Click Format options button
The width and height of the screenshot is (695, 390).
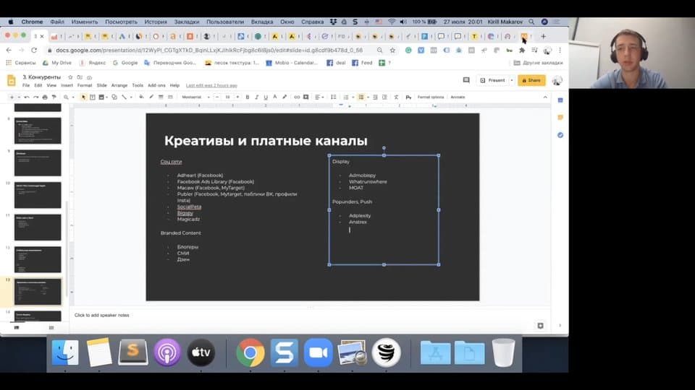[x=430, y=97]
